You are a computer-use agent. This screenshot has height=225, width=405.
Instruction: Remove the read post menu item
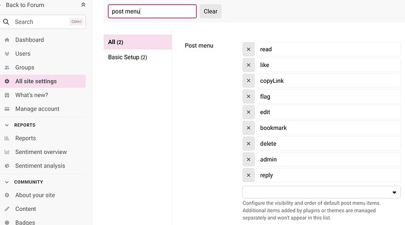pyautogui.click(x=248, y=49)
